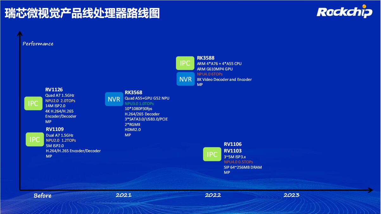Click the green IPC badge beside RK3588
Screen dimensions: 381x214
[185, 63]
